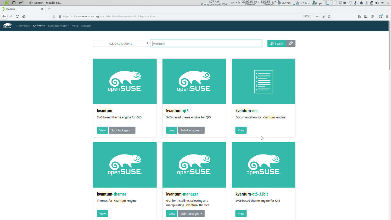Click the notifications bell in system tray

coord(340,3)
